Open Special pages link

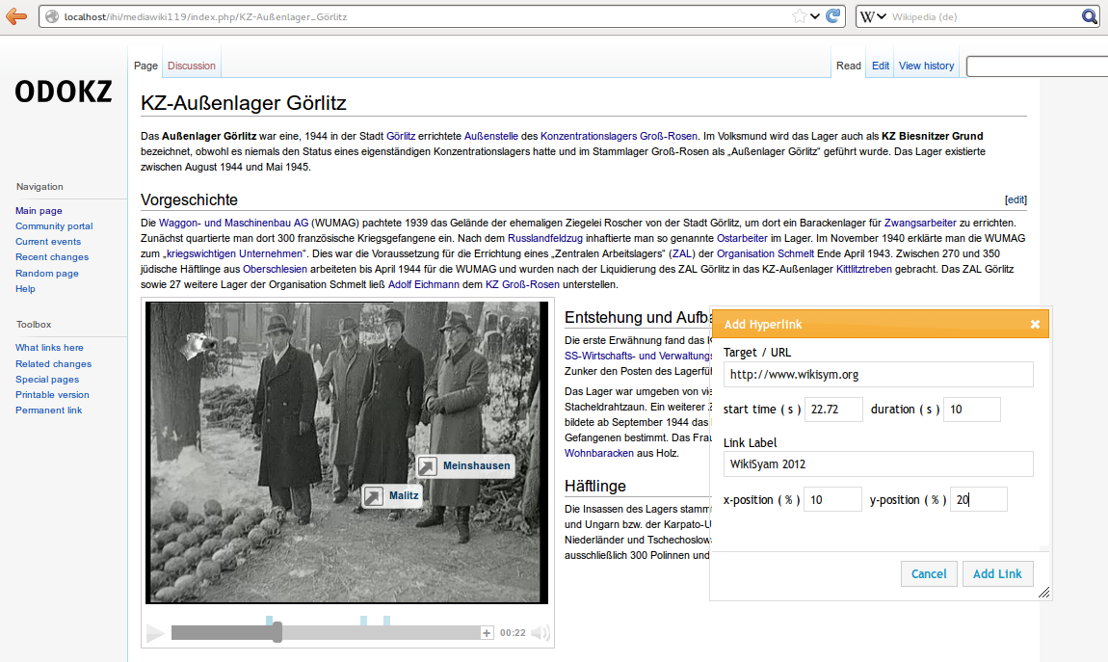[47, 380]
